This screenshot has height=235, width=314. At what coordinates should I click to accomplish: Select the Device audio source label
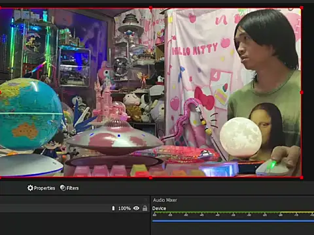(159, 208)
